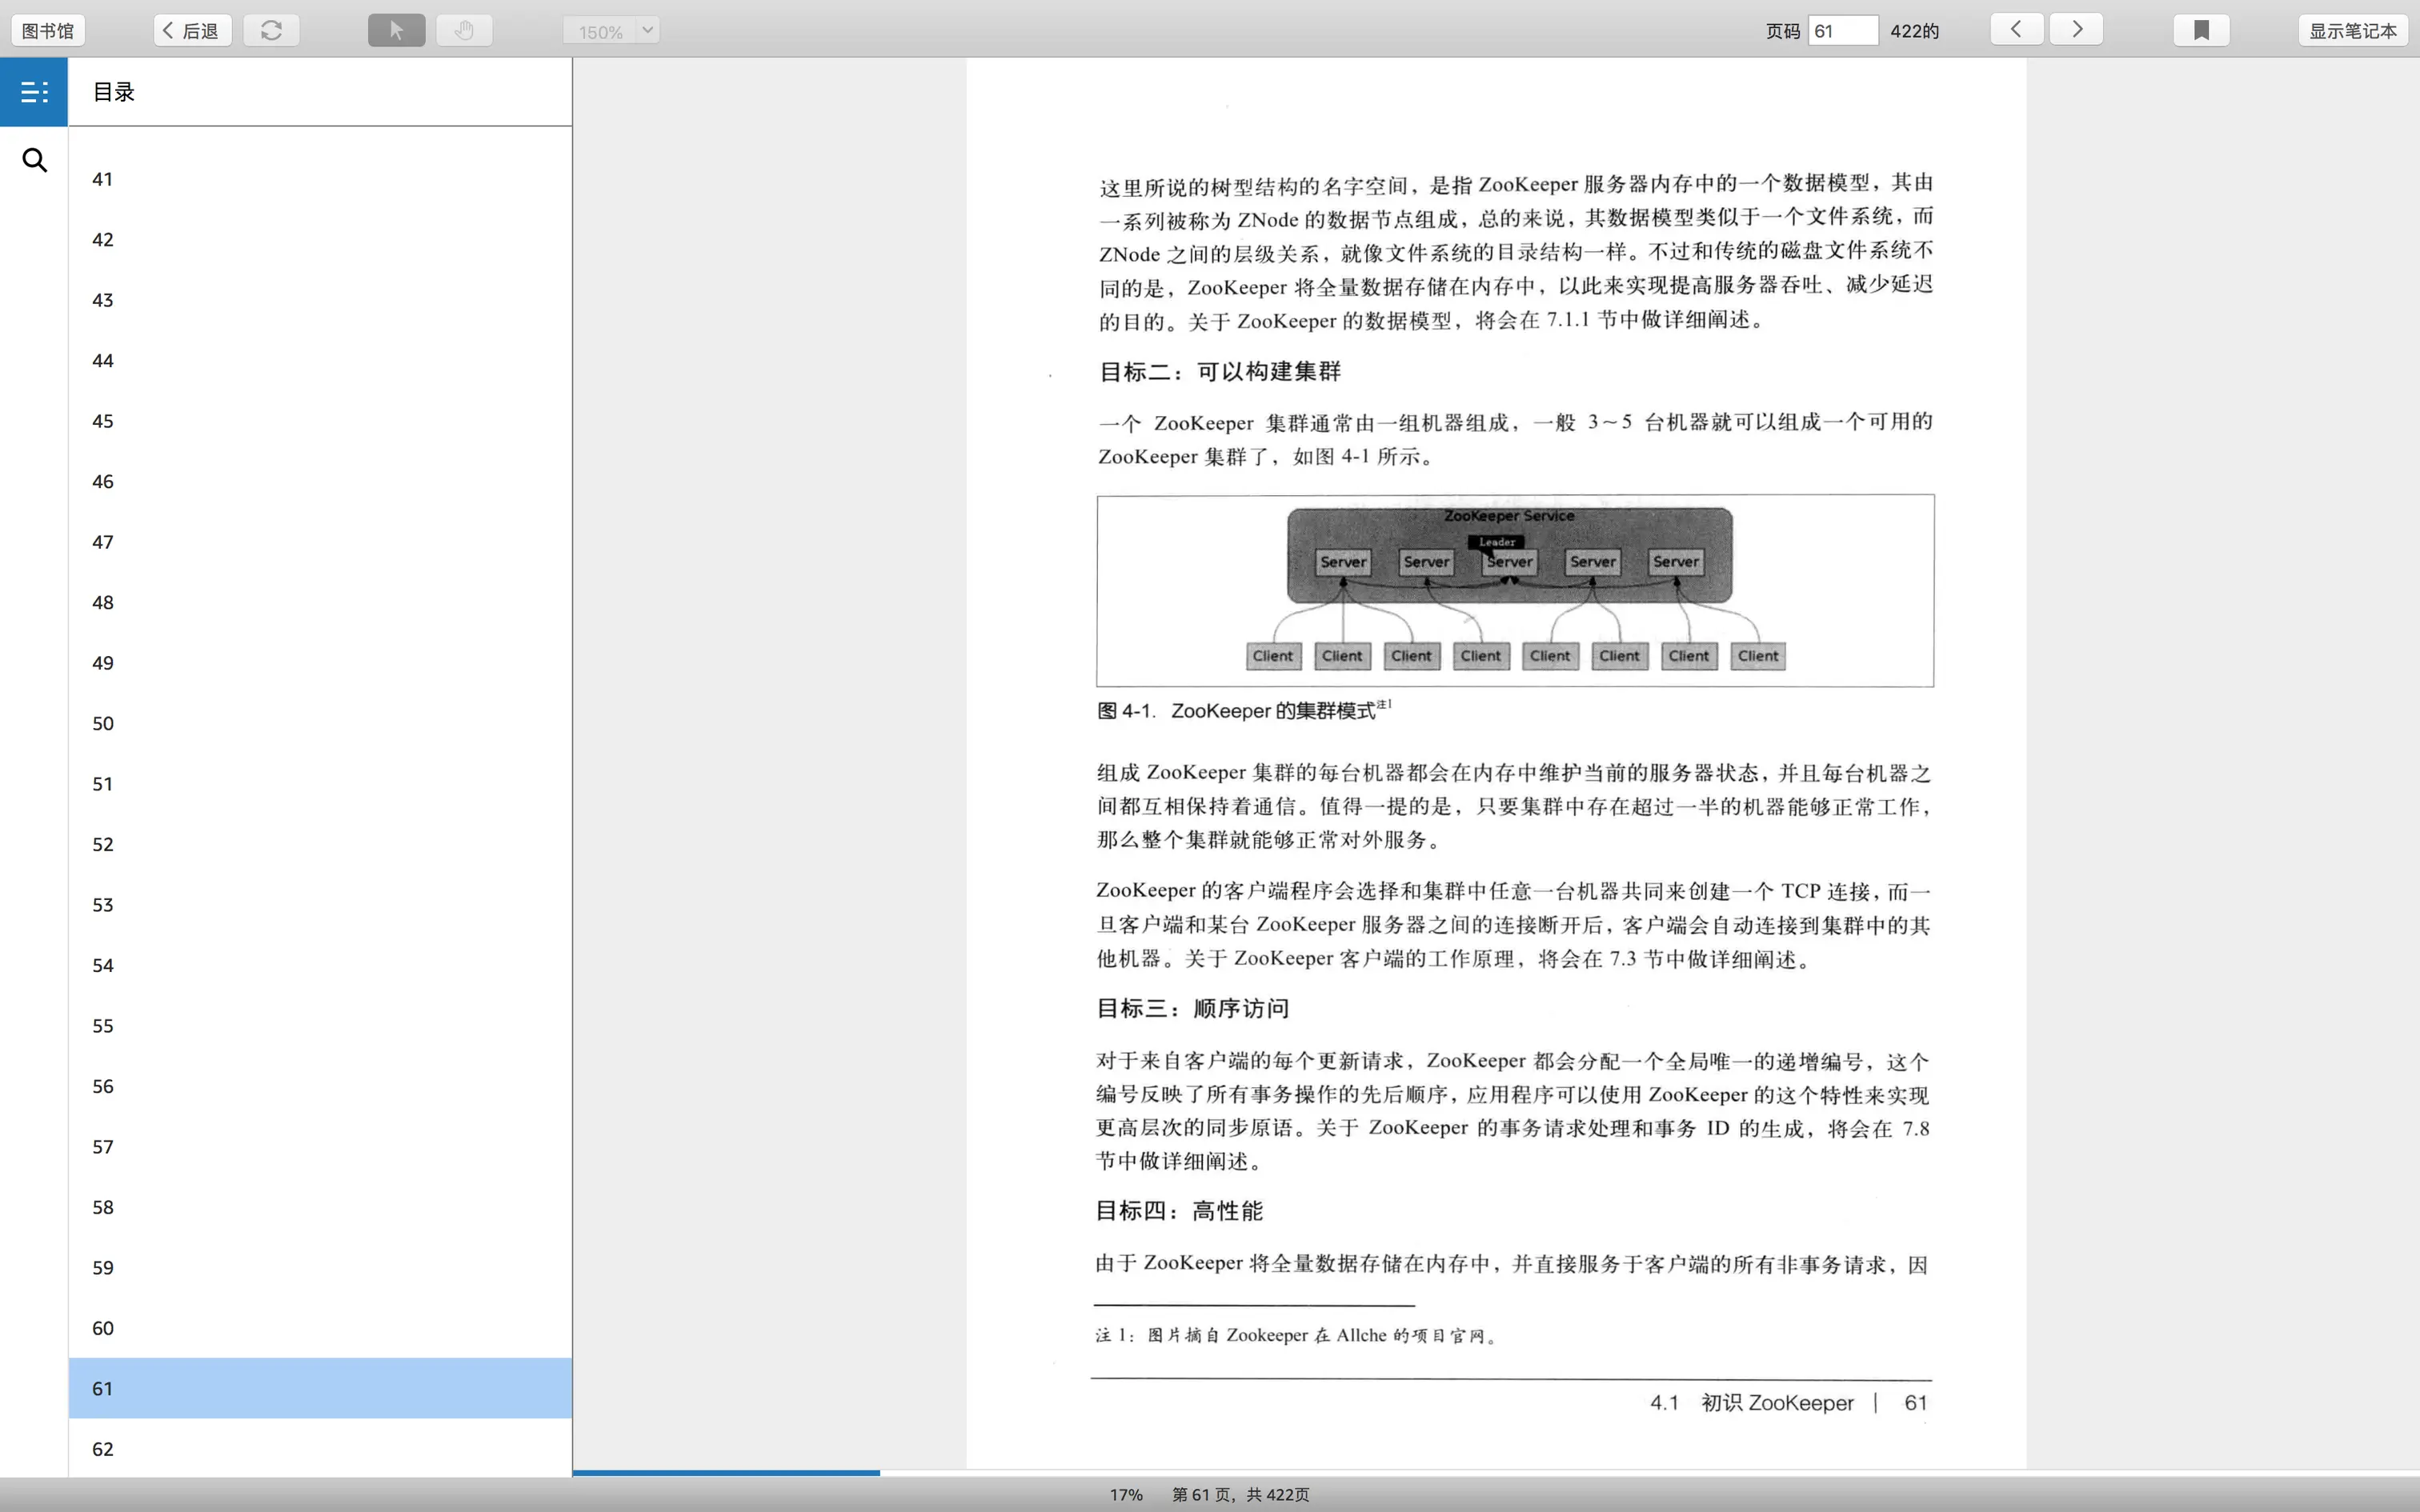Click the refresh icon in toolbar
Image resolution: width=2420 pixels, height=1512 pixels.
tap(271, 30)
